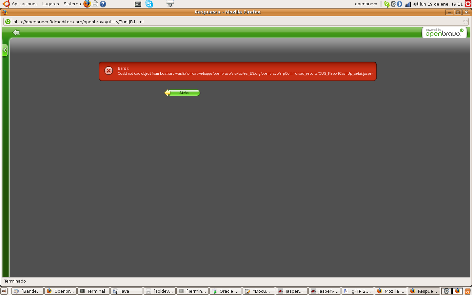Click the speaker-box tray icon
Image resolution: width=472 pixels, height=295 pixels.
pos(393,4)
